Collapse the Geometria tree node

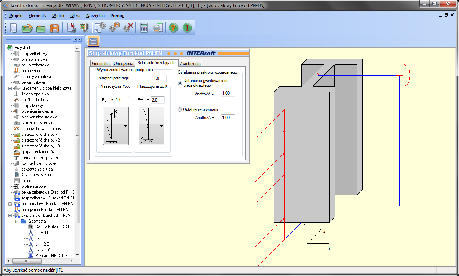[x=17, y=221]
